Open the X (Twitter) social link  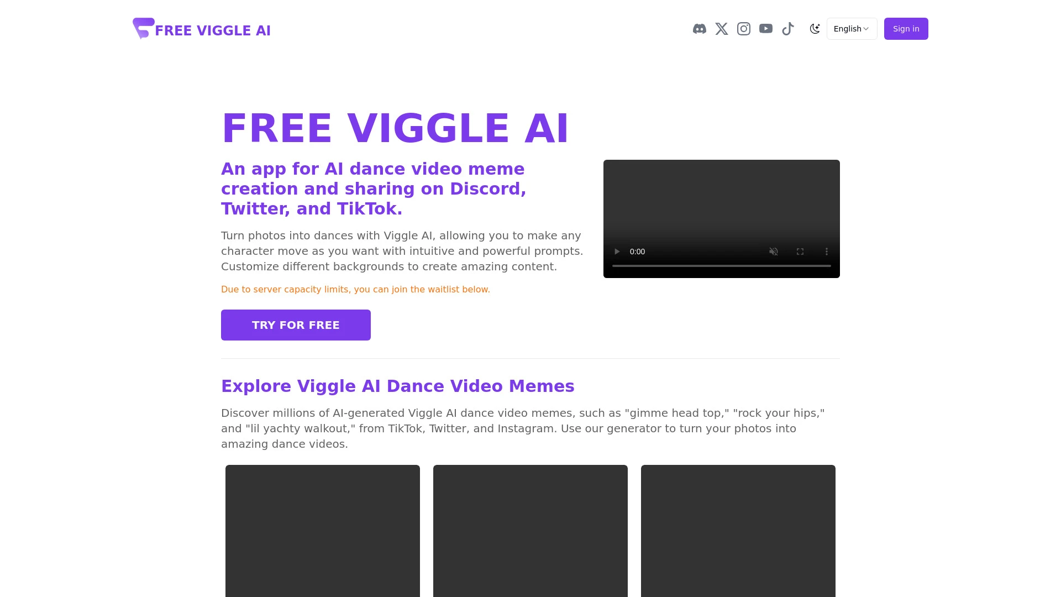click(x=721, y=28)
